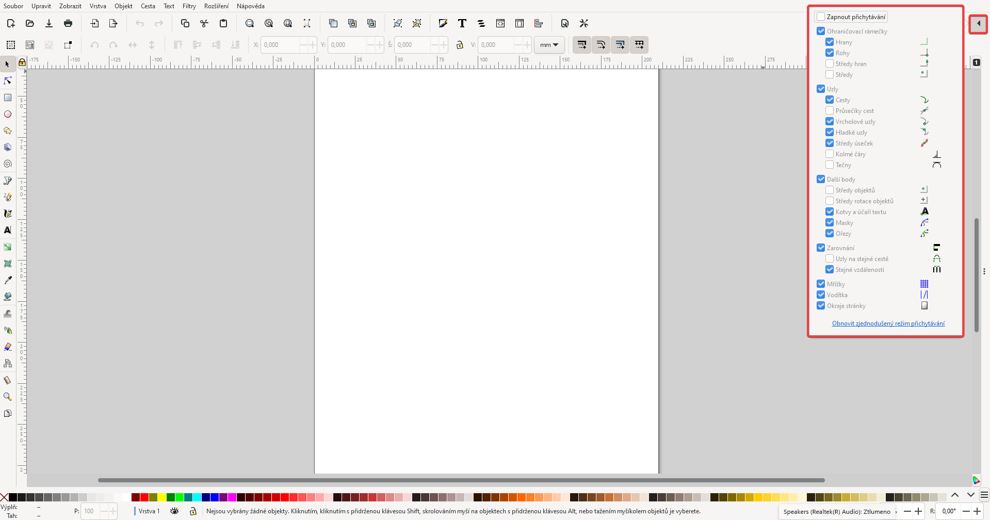This screenshot has height=520, width=990.
Task: Toggle Vrstva 1 visibility eye icon
Action: point(174,511)
